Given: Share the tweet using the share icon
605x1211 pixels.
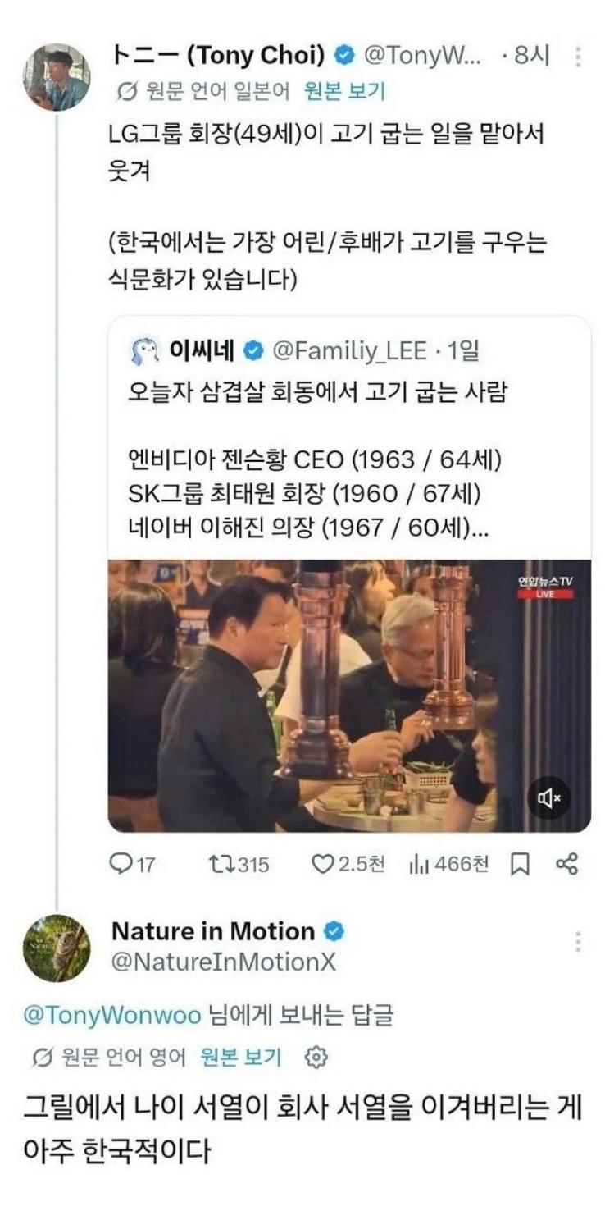Looking at the screenshot, I should [x=567, y=864].
